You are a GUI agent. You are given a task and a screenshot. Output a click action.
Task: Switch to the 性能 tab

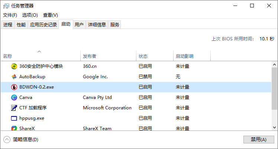tap(21, 25)
